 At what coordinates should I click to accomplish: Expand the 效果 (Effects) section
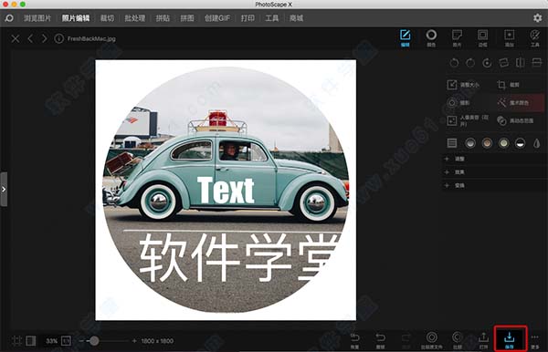[494, 172]
